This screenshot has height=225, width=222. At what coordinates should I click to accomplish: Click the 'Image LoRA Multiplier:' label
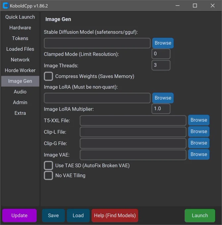[69, 109]
